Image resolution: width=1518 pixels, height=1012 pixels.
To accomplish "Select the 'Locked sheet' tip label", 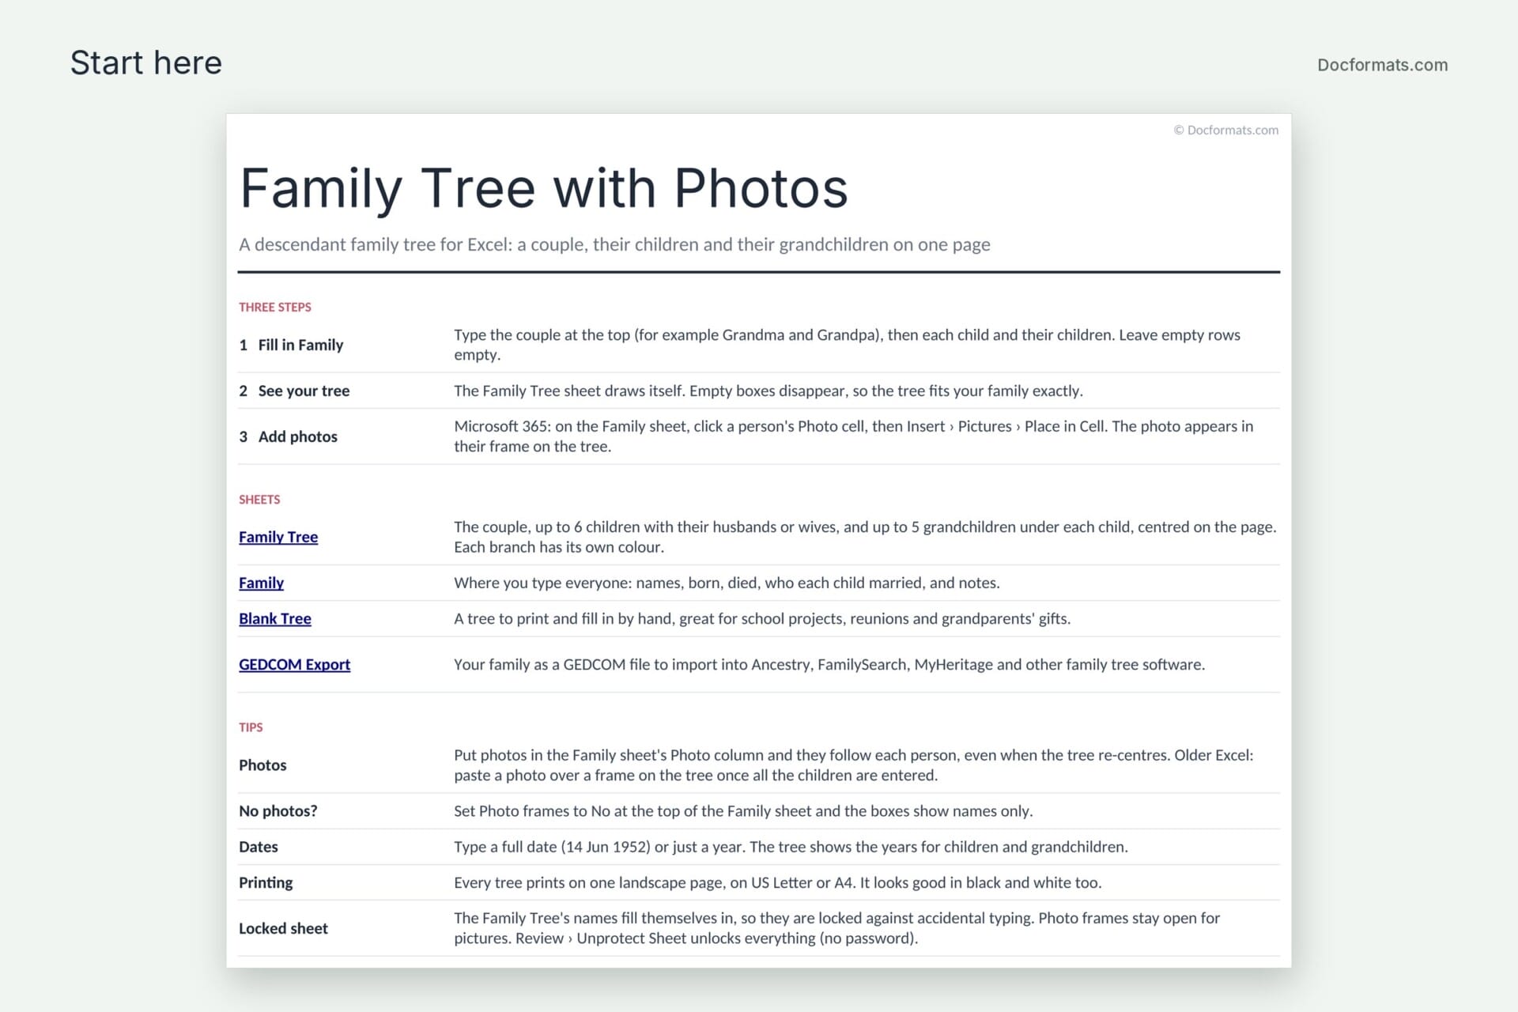I will [x=283, y=928].
